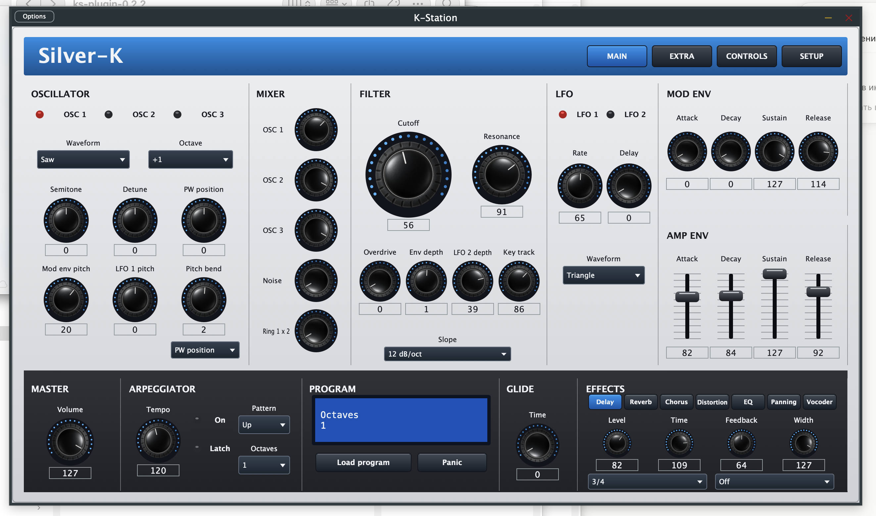This screenshot has height=516, width=876.
Task: Click the Master Volume knob
Action: (70, 442)
